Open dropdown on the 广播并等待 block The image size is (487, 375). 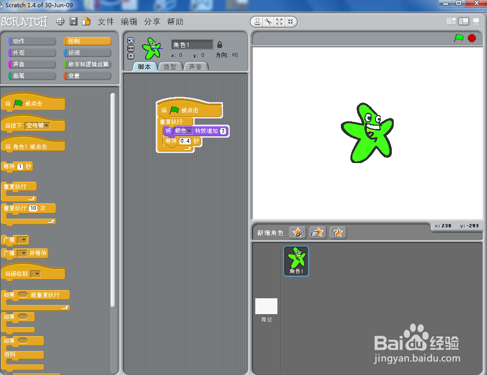click(23, 253)
